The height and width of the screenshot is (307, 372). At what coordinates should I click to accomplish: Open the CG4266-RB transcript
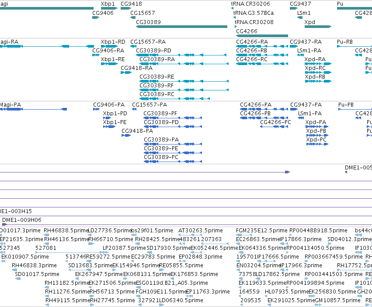coord(262,55)
